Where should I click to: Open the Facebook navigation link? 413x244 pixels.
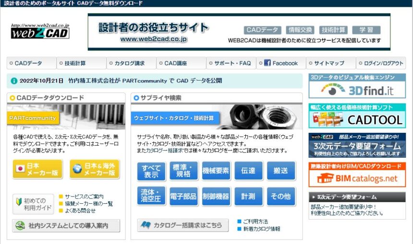click(281, 63)
